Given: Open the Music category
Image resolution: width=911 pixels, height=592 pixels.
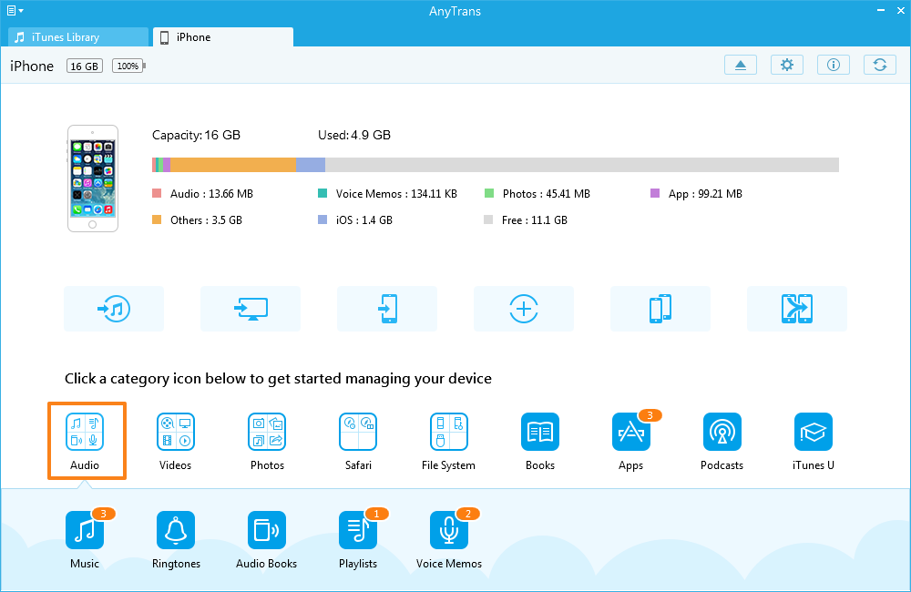Looking at the screenshot, I should coord(85,530).
